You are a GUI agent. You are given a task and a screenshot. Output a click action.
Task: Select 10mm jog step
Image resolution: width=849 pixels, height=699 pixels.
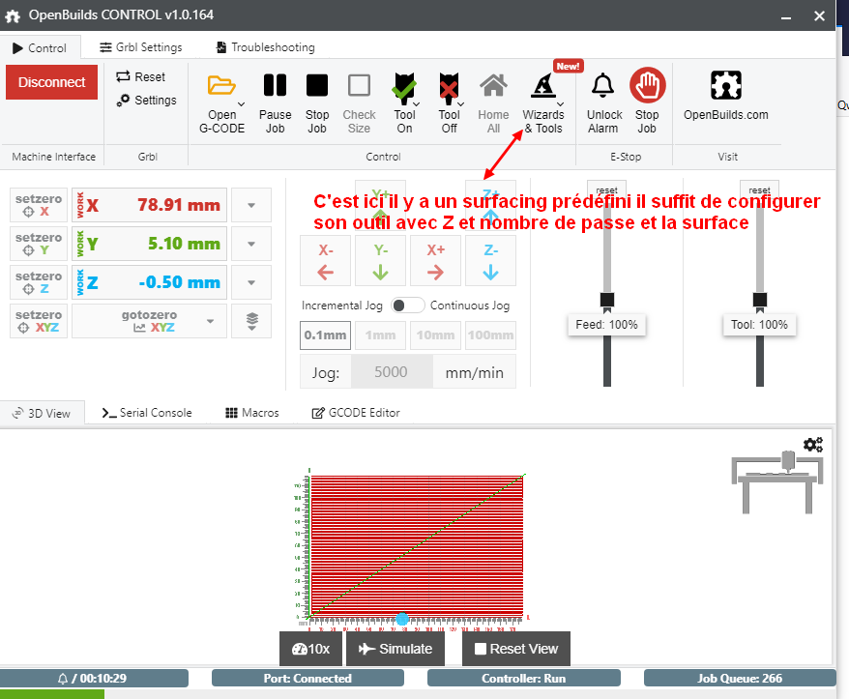tap(435, 335)
